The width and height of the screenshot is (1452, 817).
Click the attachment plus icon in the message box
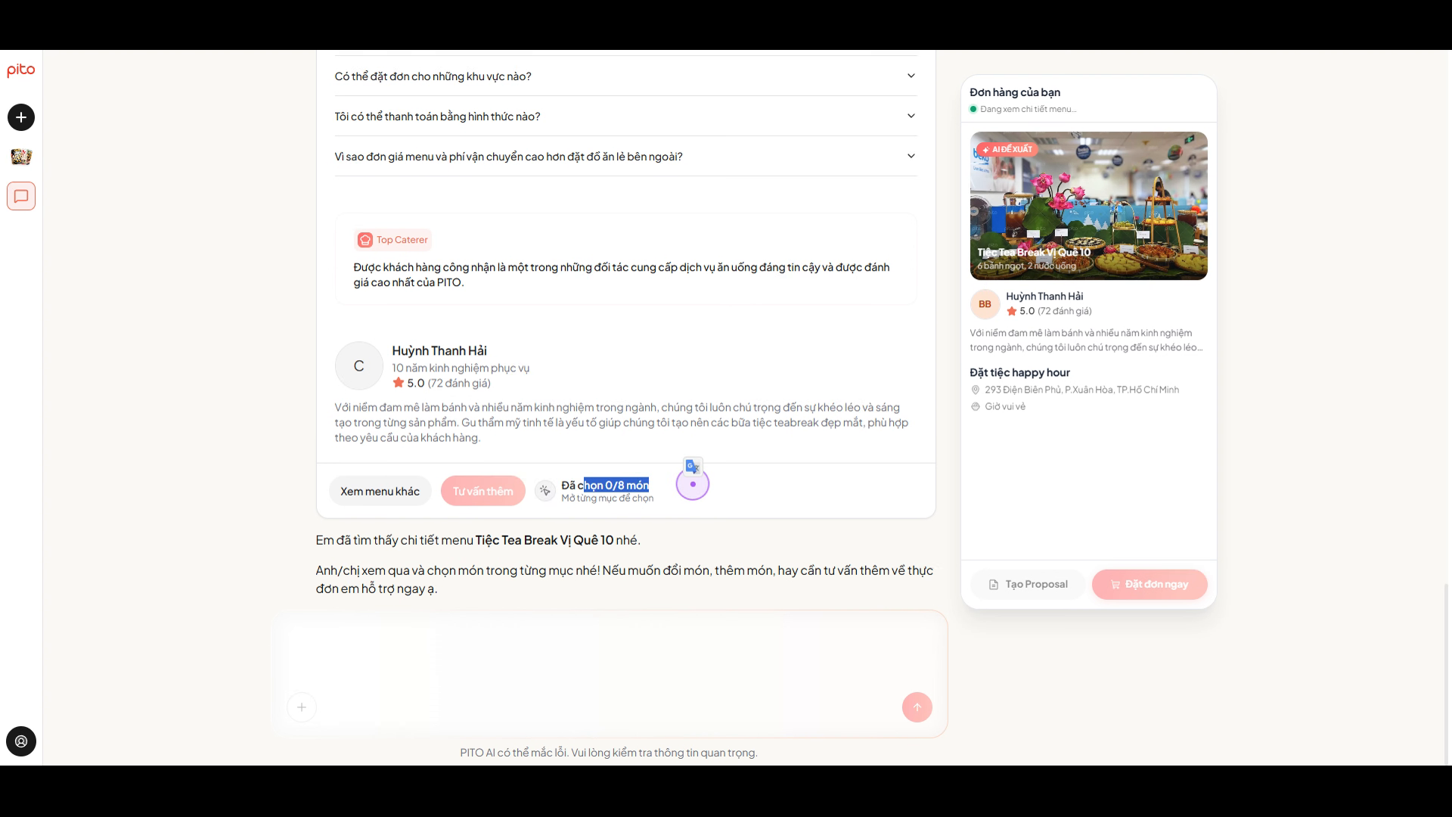tap(302, 707)
